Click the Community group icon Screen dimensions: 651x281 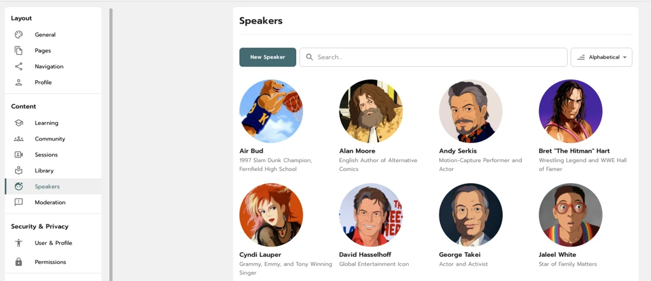click(18, 139)
